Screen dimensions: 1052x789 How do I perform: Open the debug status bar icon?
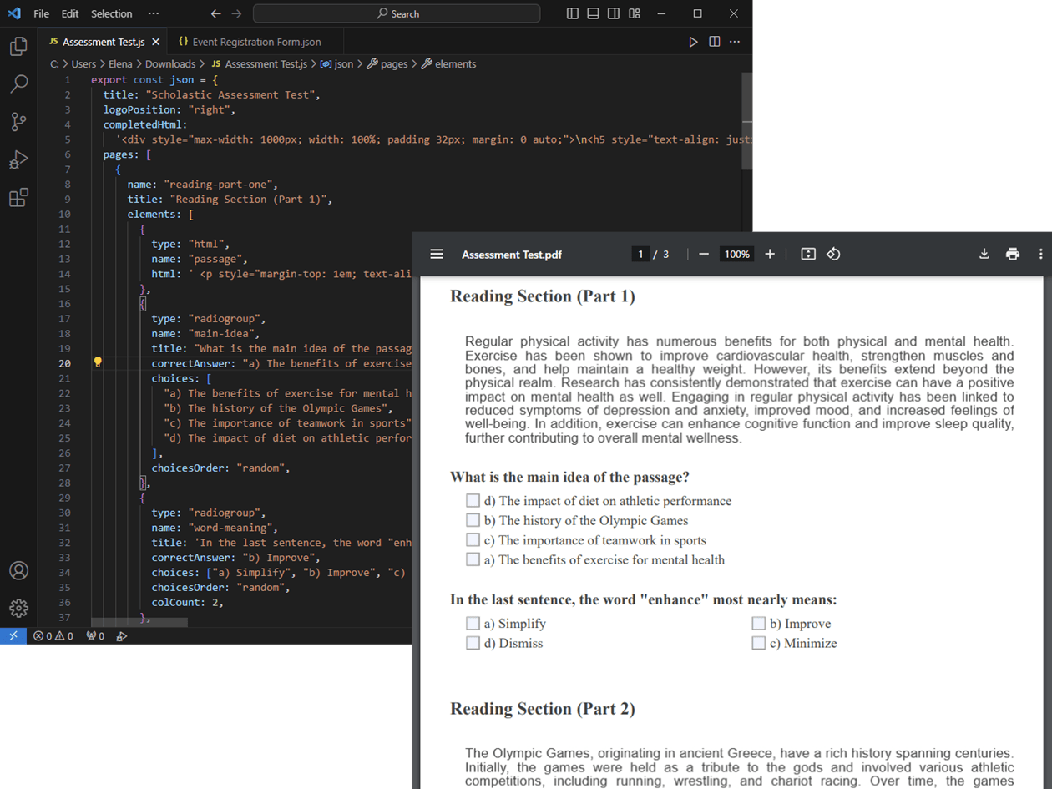122,636
